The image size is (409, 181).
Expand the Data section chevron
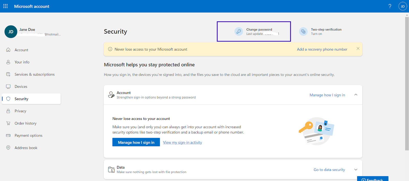click(x=356, y=170)
